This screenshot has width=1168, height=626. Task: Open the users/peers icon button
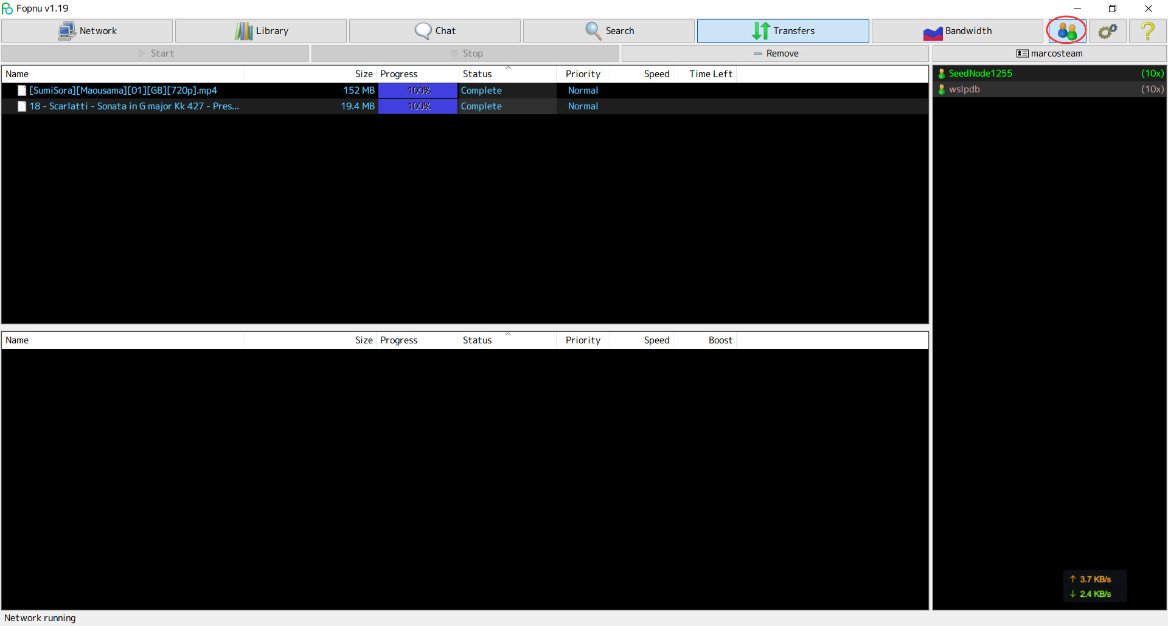pyautogui.click(x=1066, y=31)
